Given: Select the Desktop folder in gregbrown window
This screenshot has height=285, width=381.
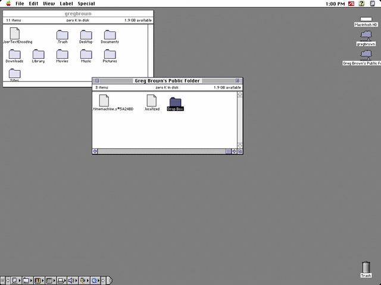Looking at the screenshot, I should (x=86, y=37).
